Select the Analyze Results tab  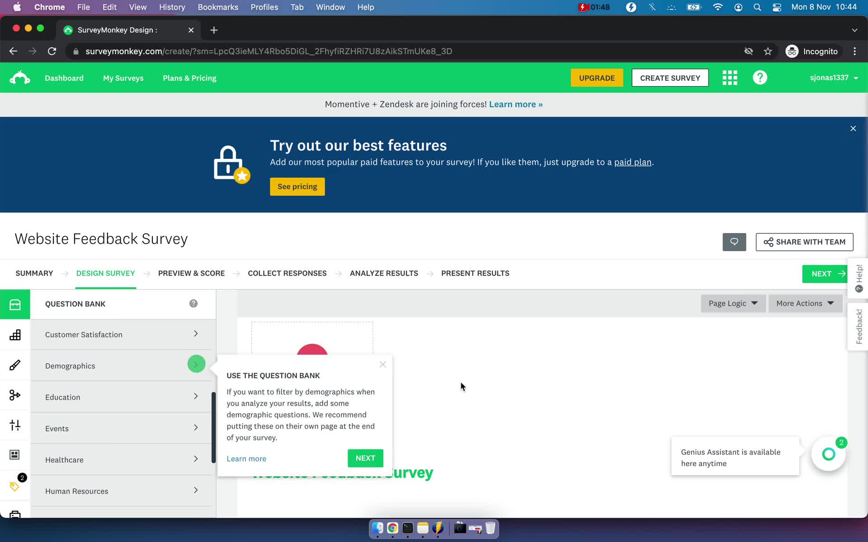click(x=384, y=273)
